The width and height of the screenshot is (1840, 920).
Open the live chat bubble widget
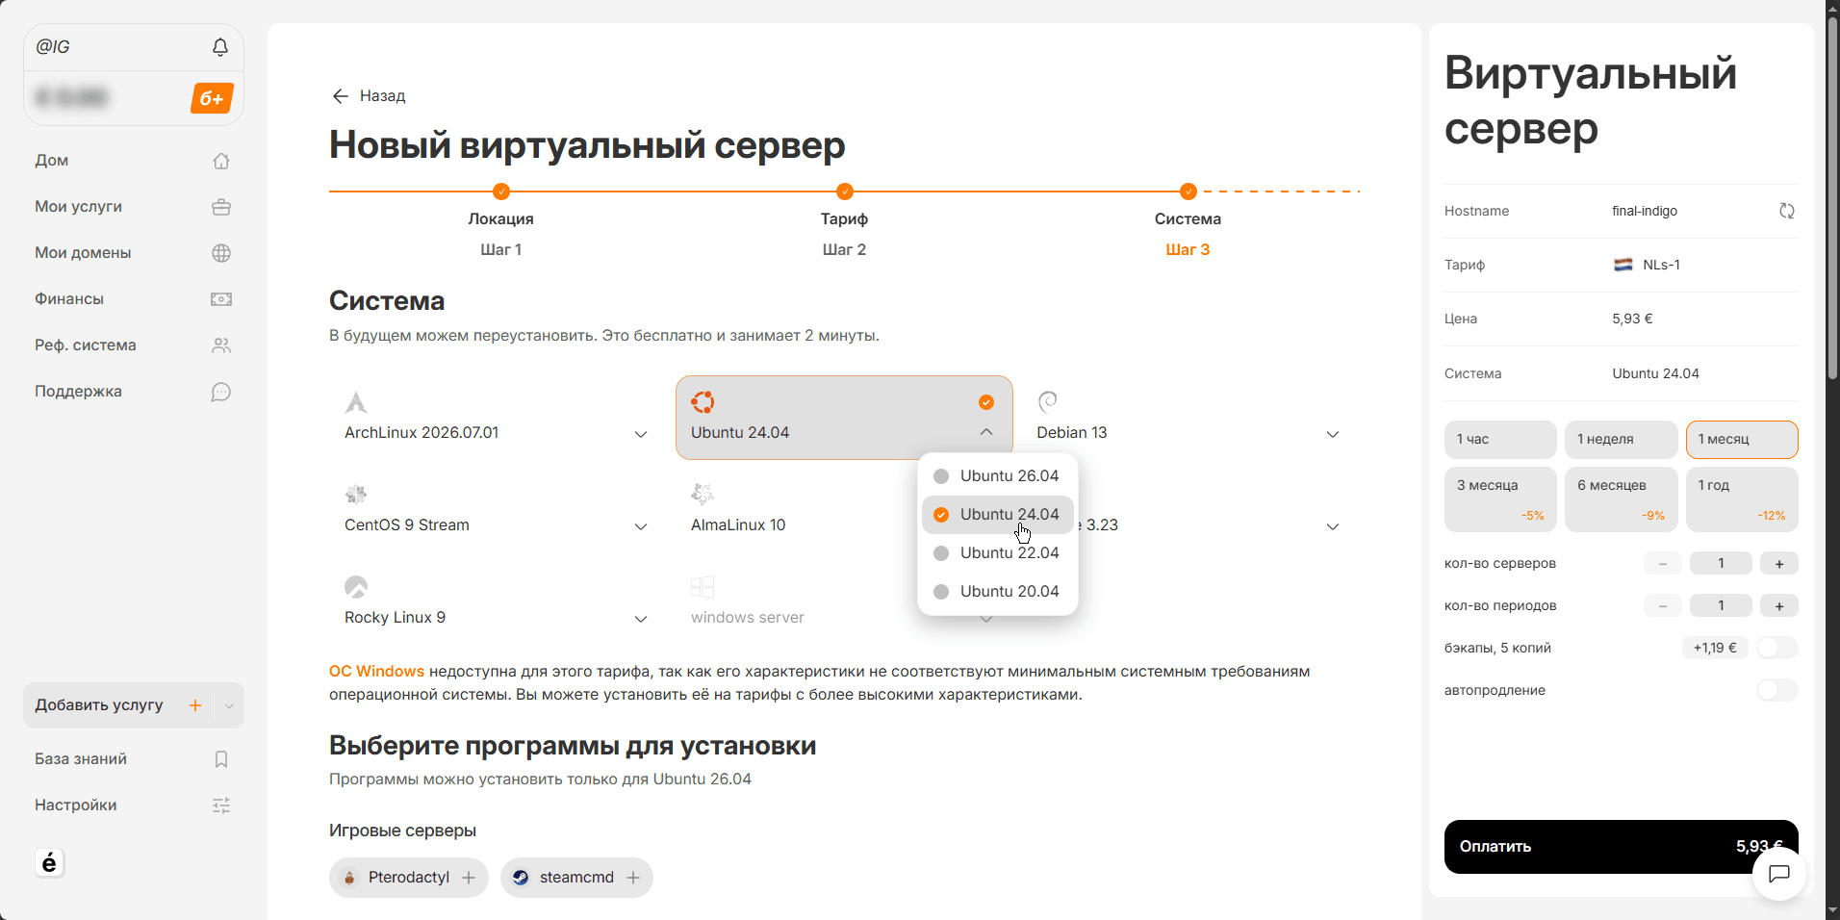[x=1779, y=874]
